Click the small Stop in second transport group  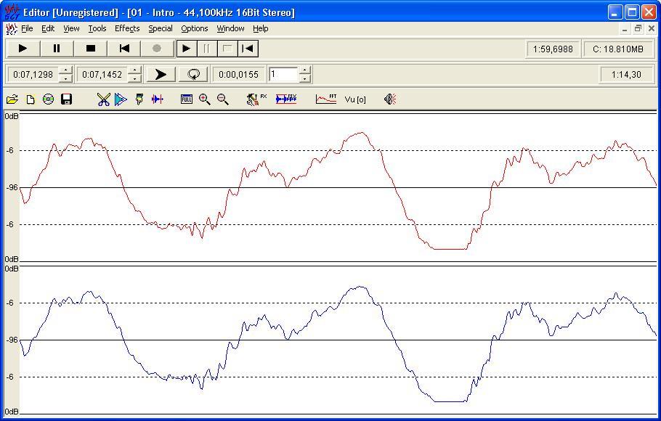227,49
